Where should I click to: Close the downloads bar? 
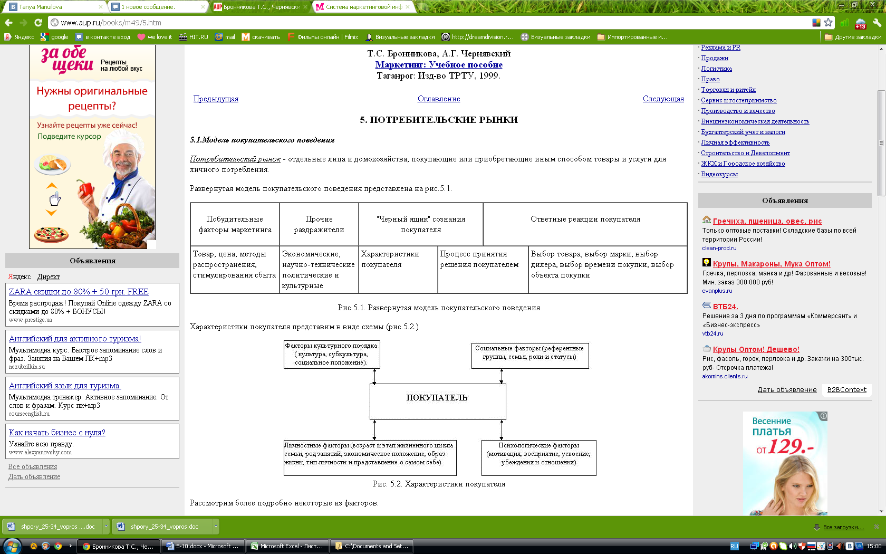pos(877,527)
